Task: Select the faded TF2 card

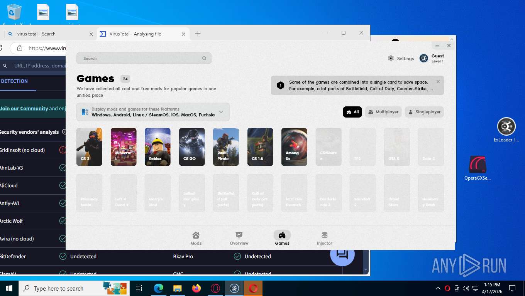Action: pos(362,147)
